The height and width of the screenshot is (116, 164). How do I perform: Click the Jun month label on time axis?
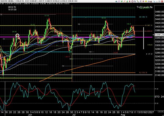pyautogui.click(x=30, y=115)
